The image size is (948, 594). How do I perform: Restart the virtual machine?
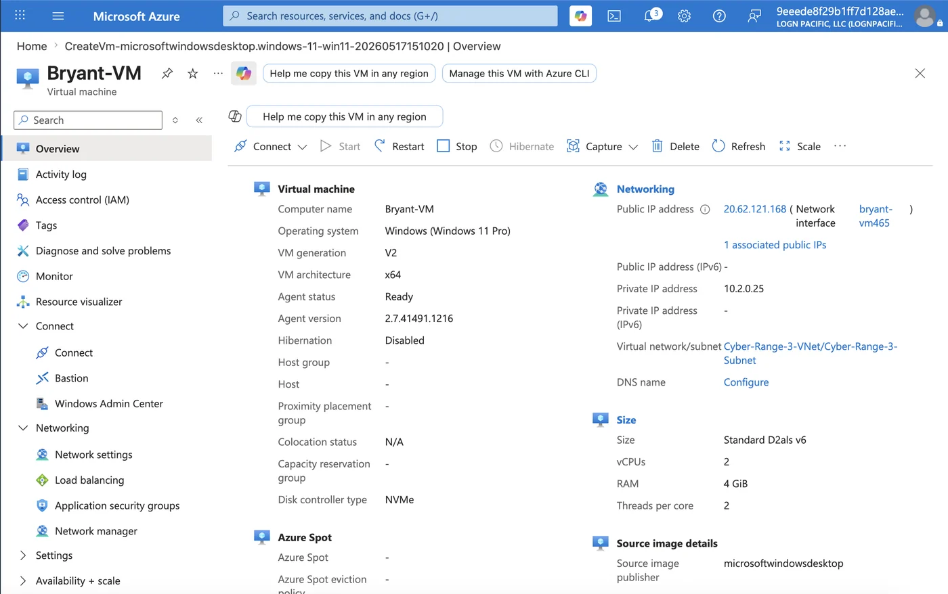pos(400,146)
